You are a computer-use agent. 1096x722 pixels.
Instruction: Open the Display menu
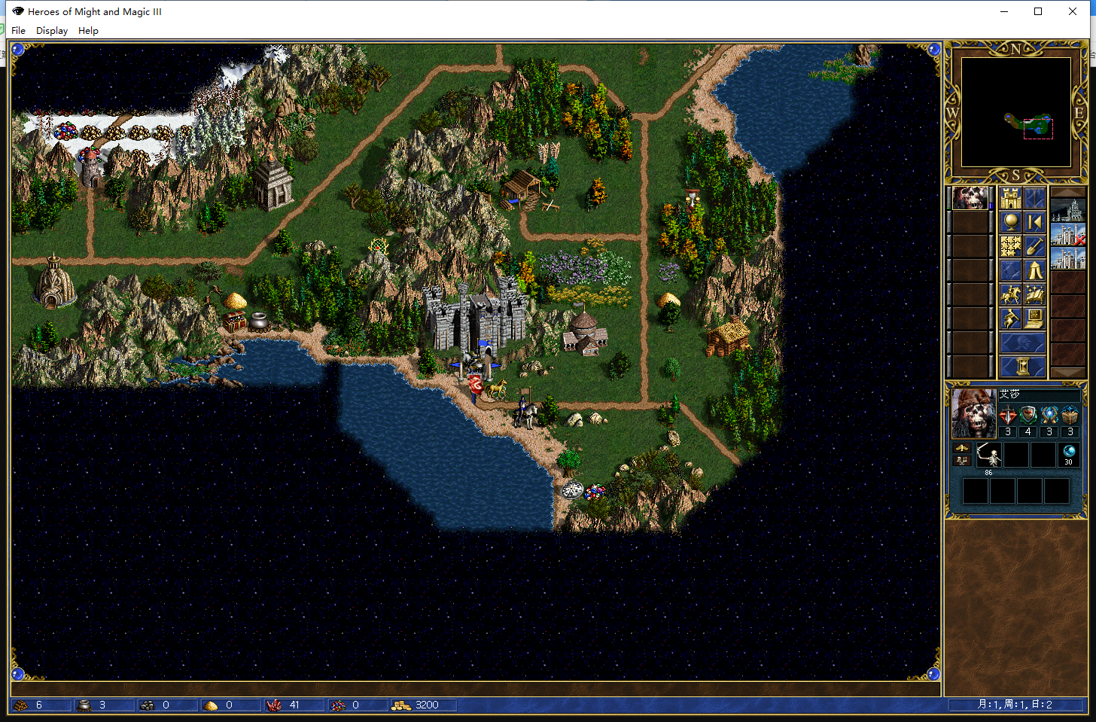click(52, 31)
